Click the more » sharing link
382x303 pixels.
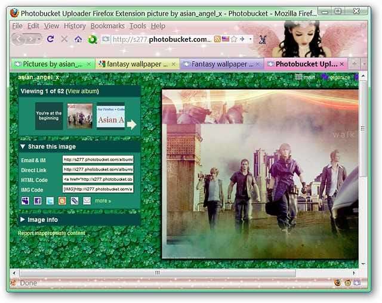coord(103,201)
